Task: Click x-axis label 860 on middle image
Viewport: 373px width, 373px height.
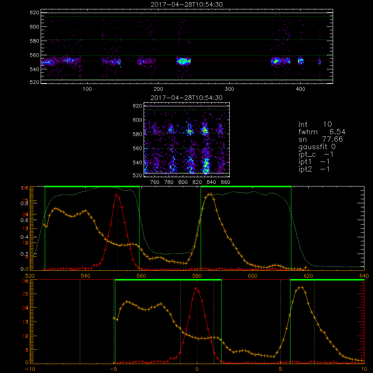Action: (226, 182)
